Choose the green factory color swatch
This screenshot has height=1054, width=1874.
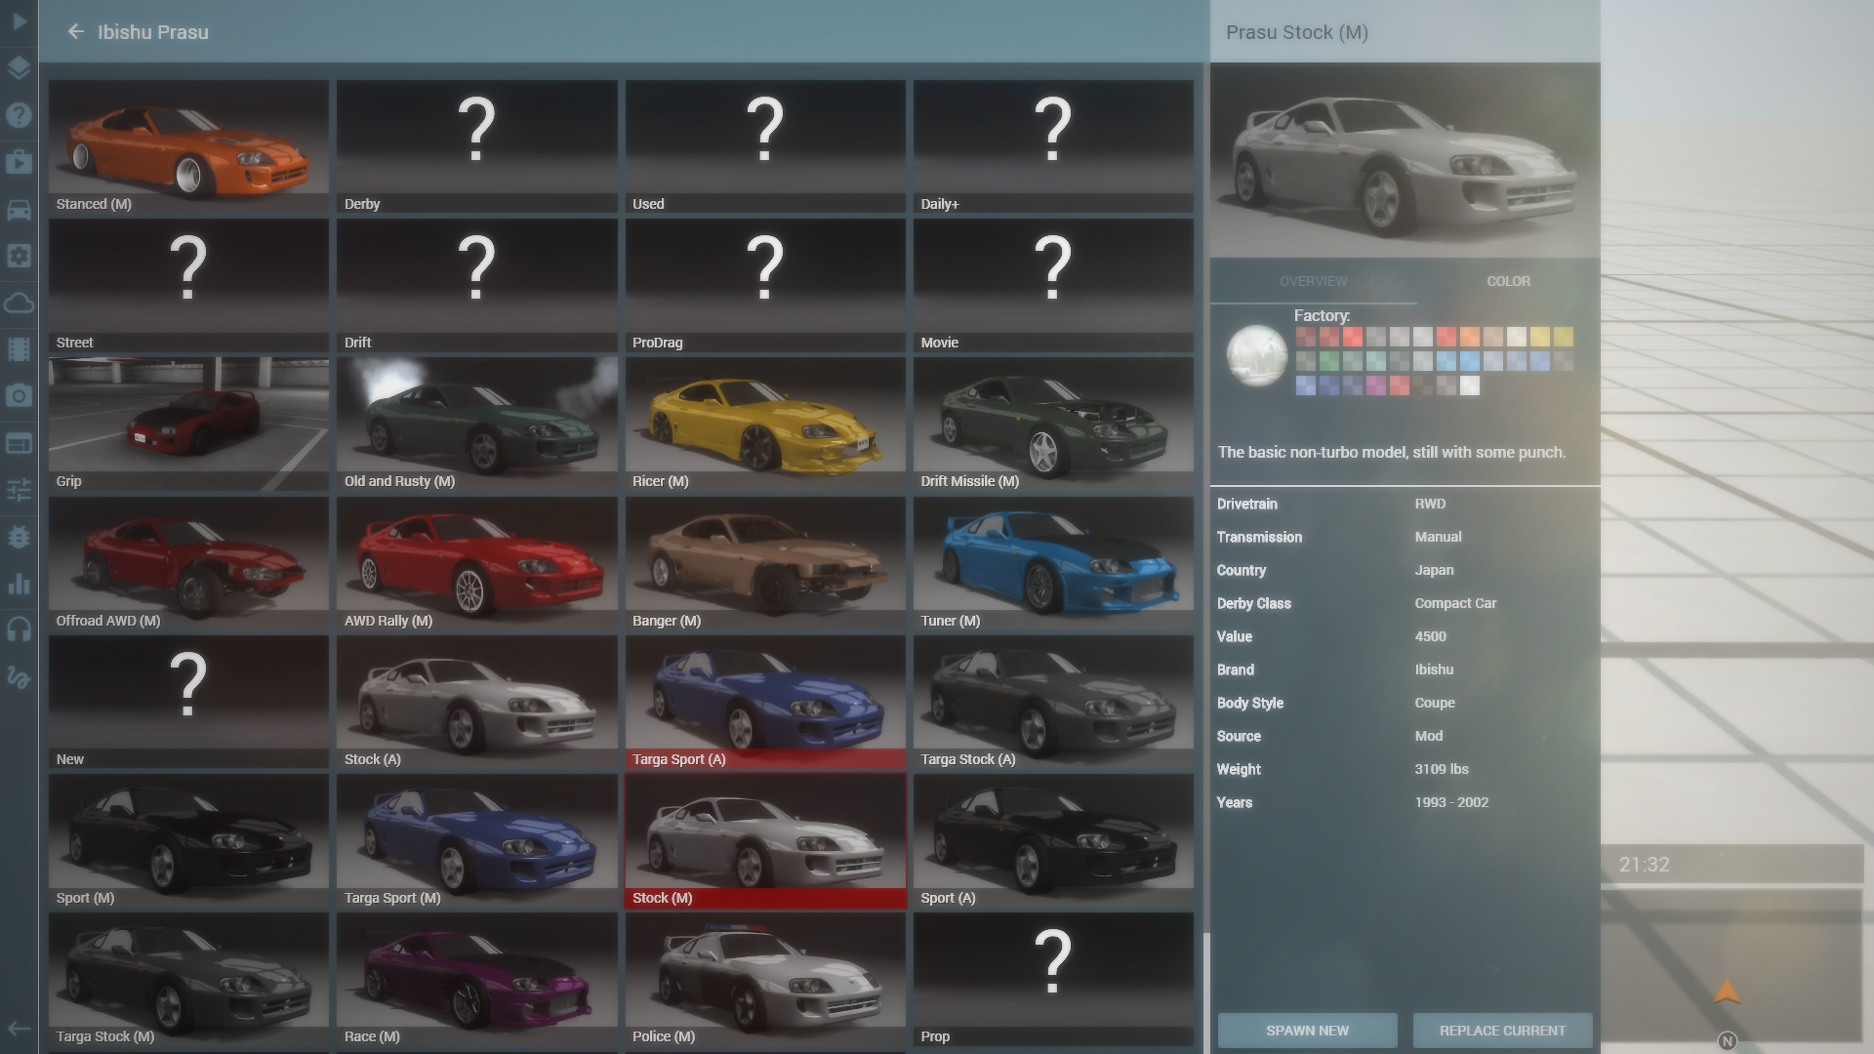pyautogui.click(x=1329, y=361)
